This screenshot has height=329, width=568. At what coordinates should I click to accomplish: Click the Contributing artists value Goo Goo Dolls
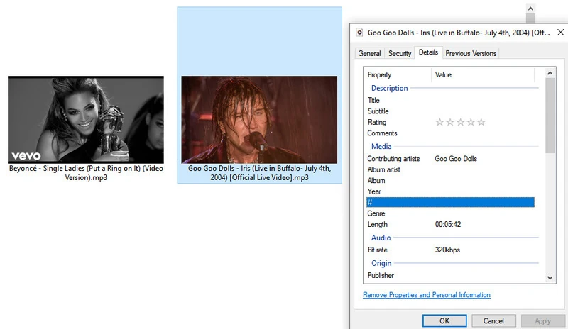[456, 159]
